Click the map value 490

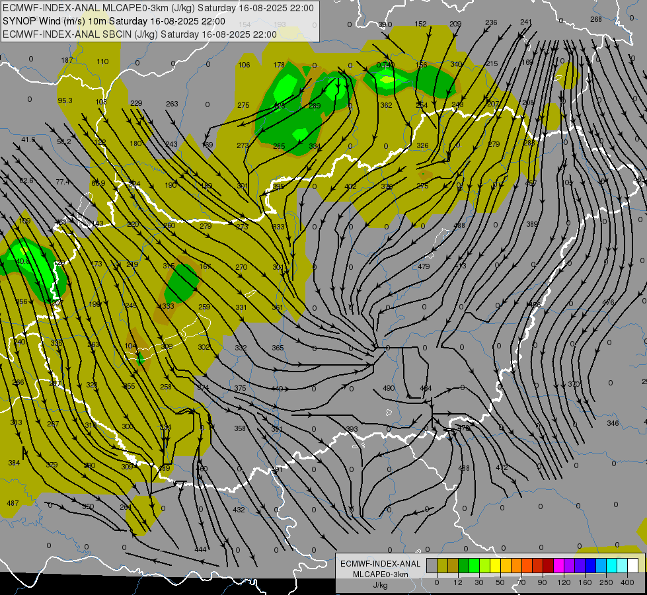(389, 388)
